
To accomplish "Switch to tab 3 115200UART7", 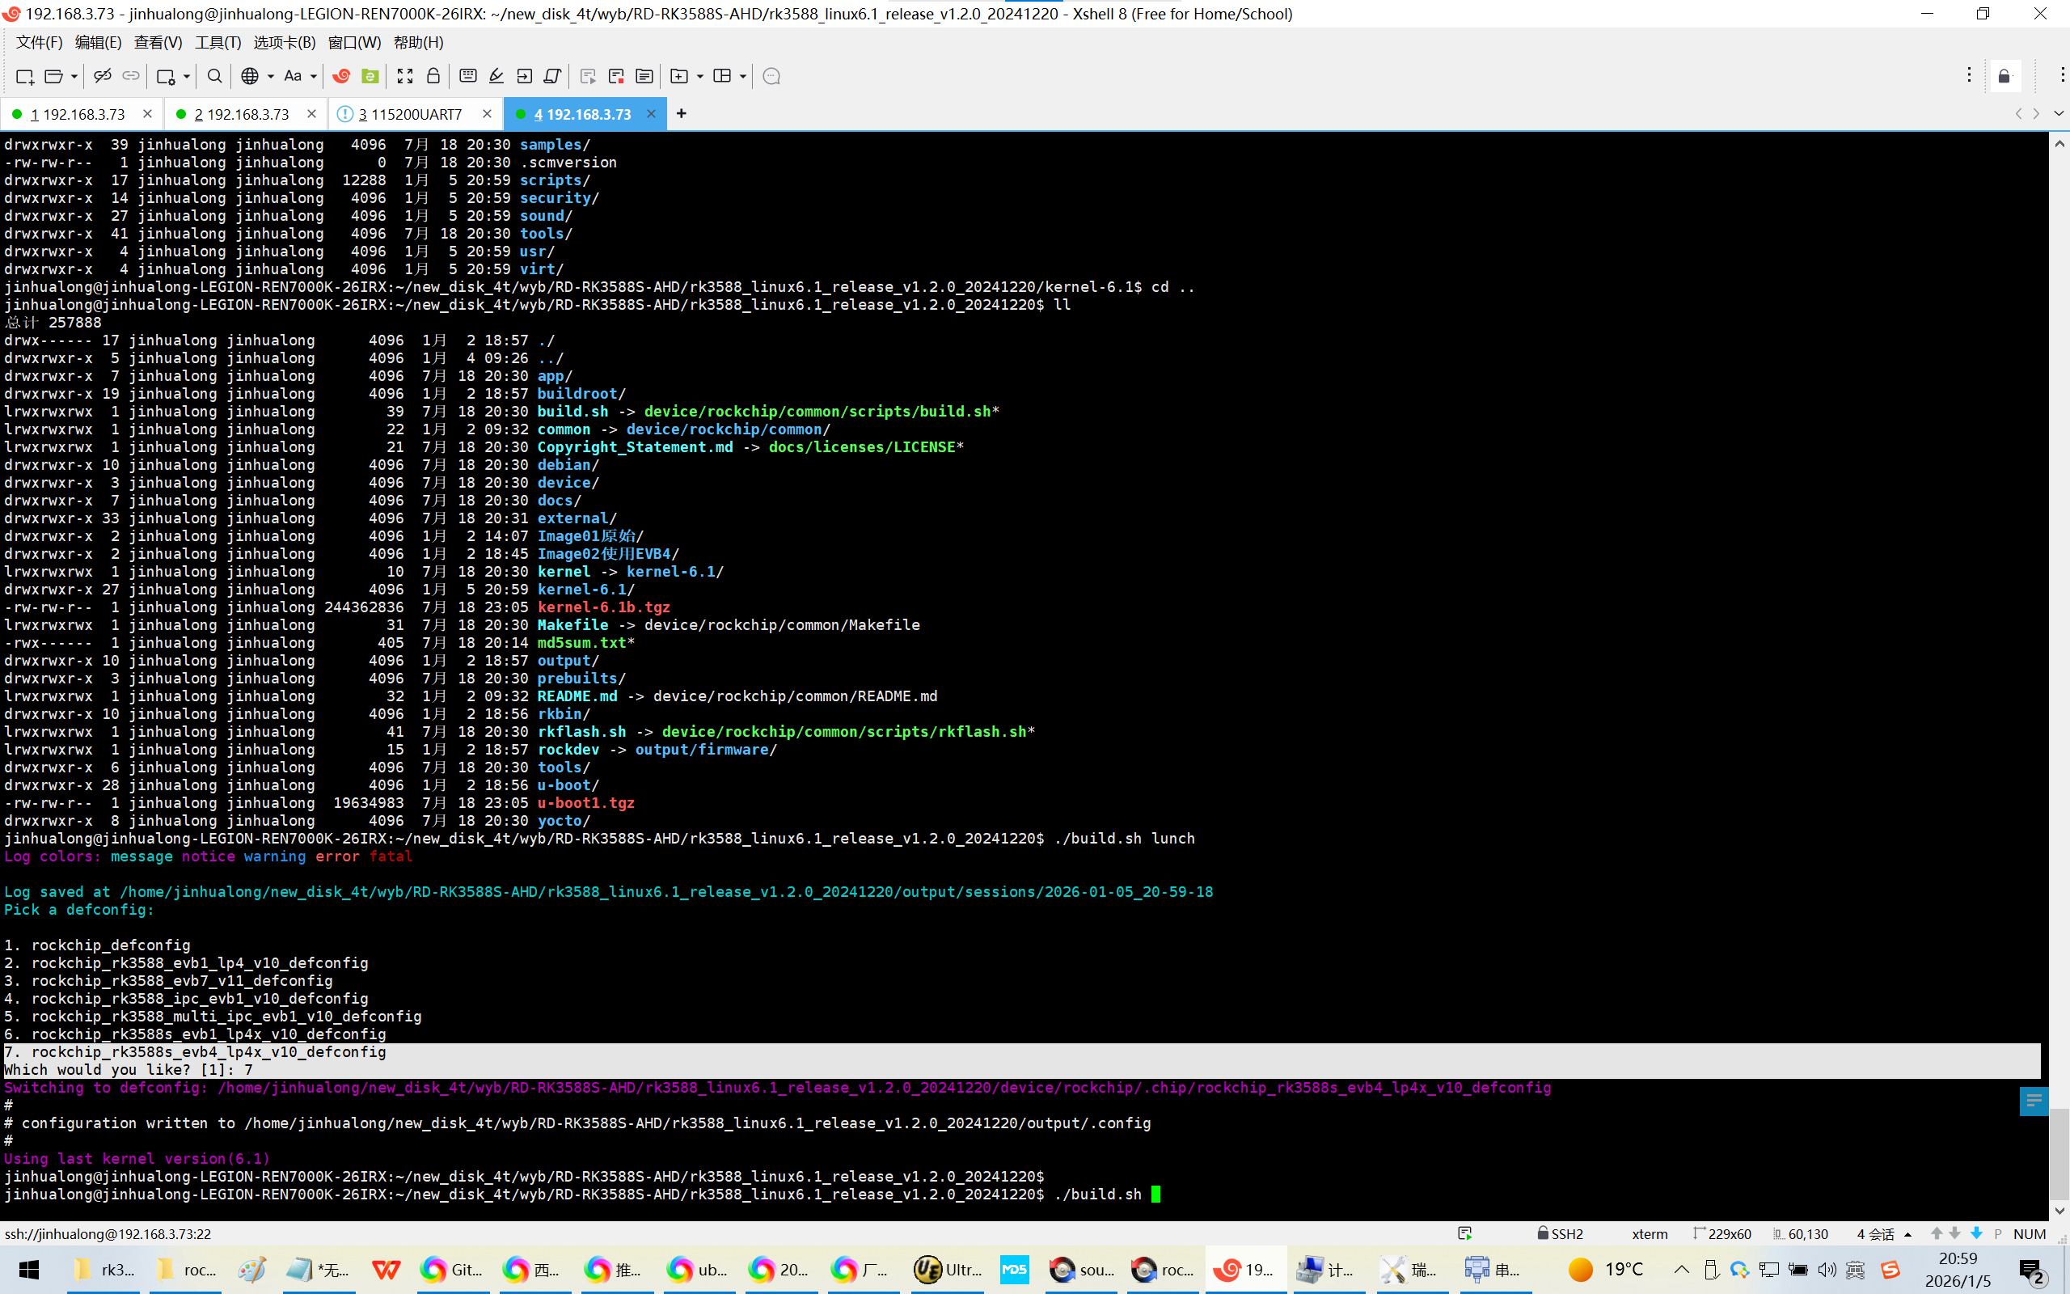I will click(x=411, y=114).
